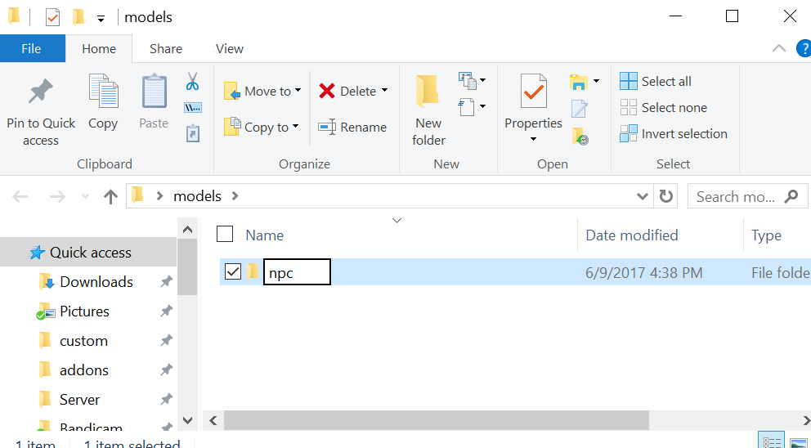
Task: Go up one folder level
Action: [x=111, y=196]
